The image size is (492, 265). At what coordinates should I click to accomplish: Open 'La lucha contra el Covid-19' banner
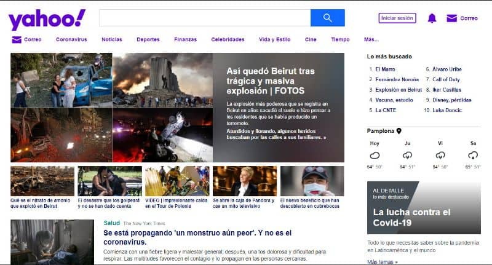[x=424, y=208]
